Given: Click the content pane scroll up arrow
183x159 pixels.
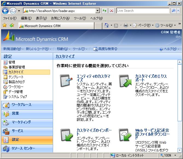Looking at the screenshot, I should (179, 62).
